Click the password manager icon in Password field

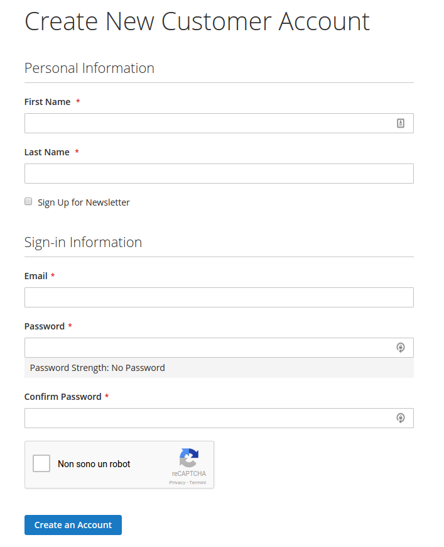click(x=401, y=348)
